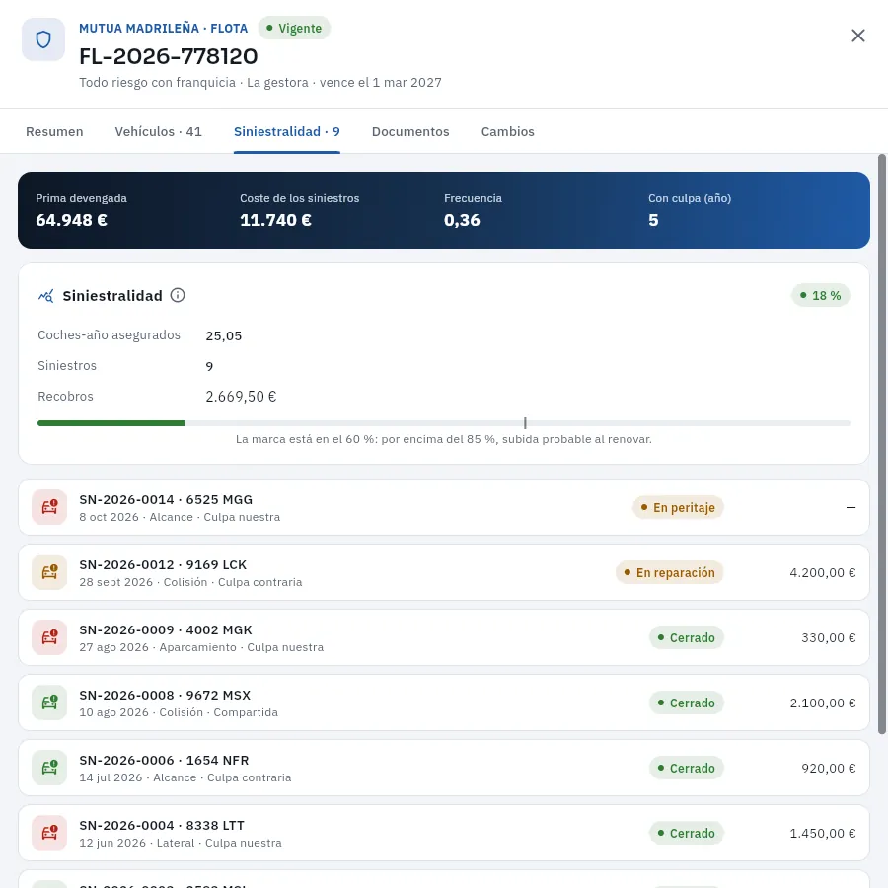888x888 pixels.
Task: Click the En peritaje status badge
Action: pyautogui.click(x=678, y=507)
